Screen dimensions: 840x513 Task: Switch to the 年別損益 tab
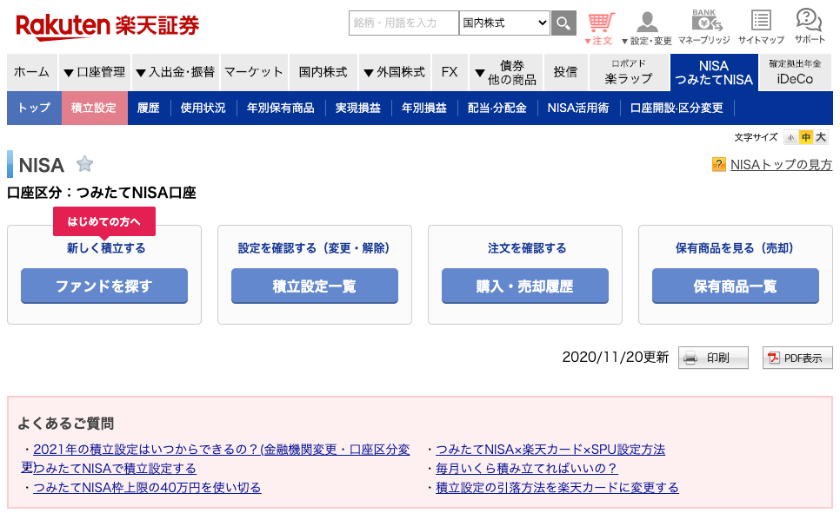point(424,108)
